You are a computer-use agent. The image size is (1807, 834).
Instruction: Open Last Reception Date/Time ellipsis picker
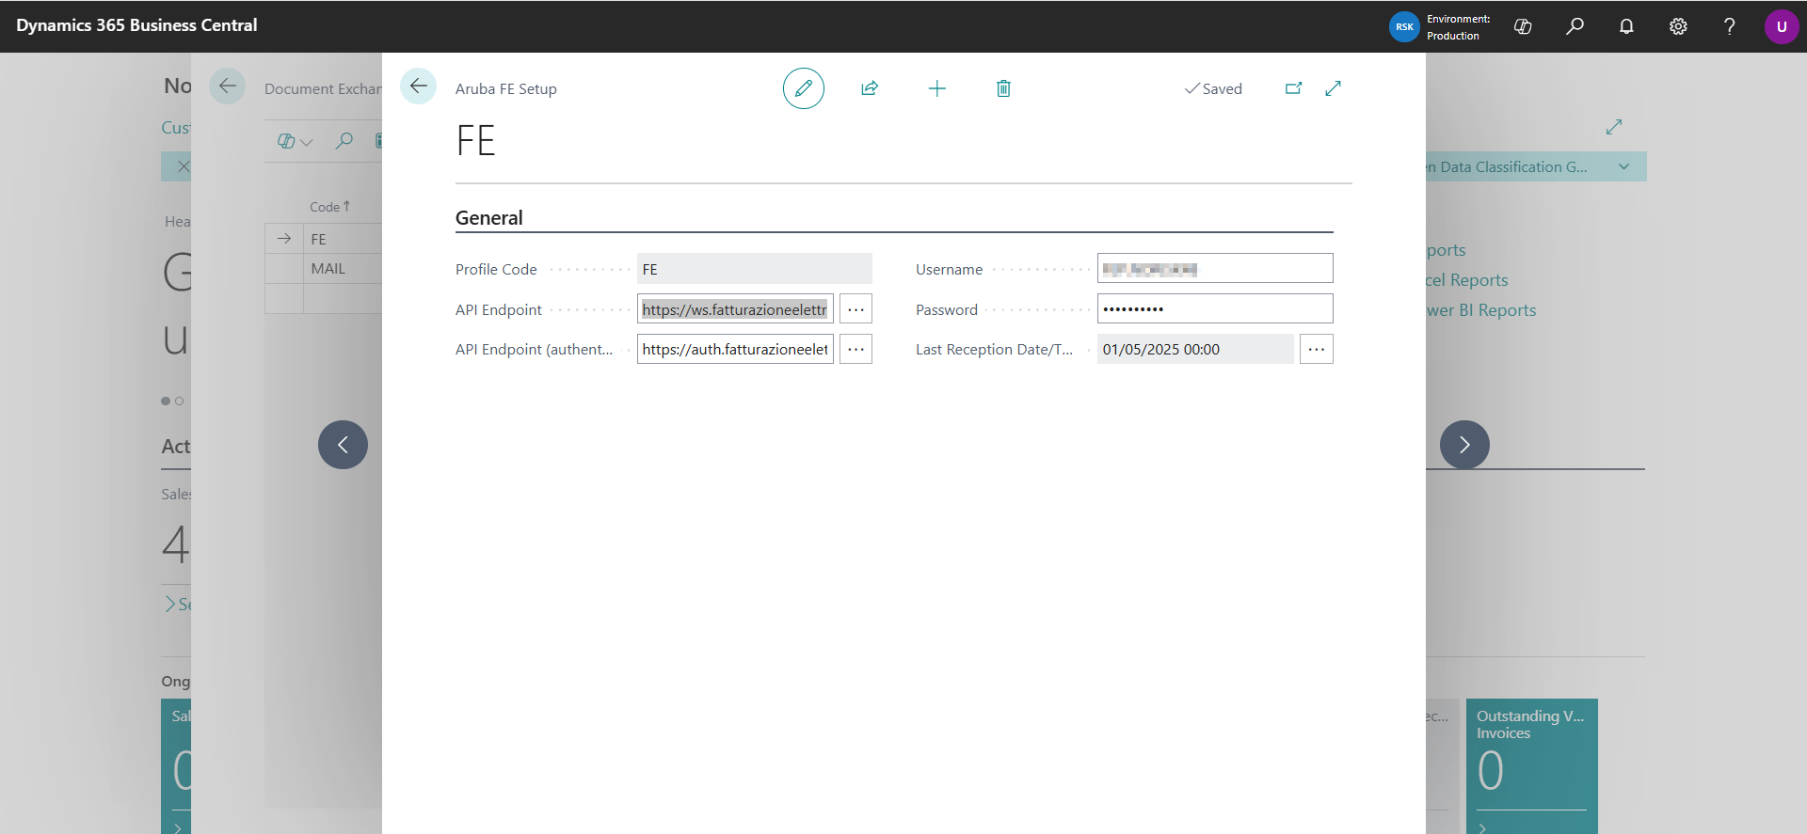coord(1316,349)
